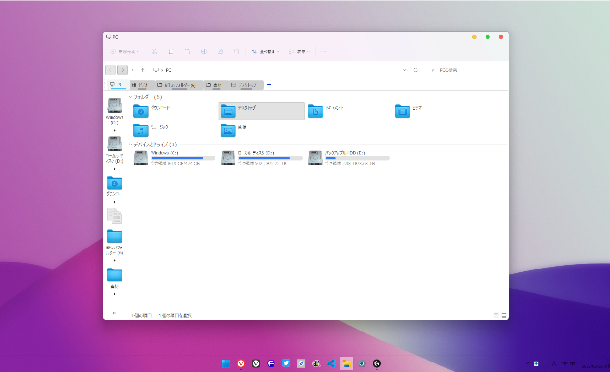
Task: Expand arrow under 新しいフォルダー (6) in sidebar
Action: tap(115, 260)
